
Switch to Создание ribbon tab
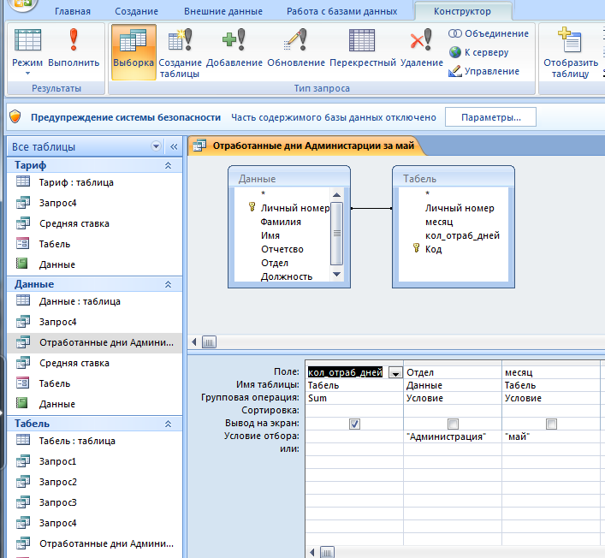click(136, 11)
